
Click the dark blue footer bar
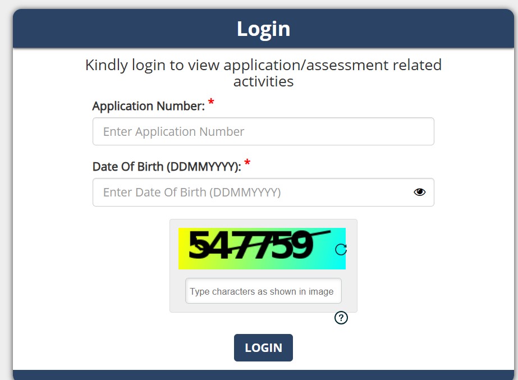pyautogui.click(x=263, y=374)
